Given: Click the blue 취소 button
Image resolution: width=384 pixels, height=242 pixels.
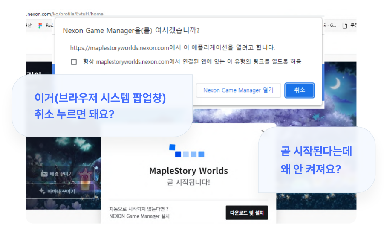Looking at the screenshot, I should click(299, 90).
